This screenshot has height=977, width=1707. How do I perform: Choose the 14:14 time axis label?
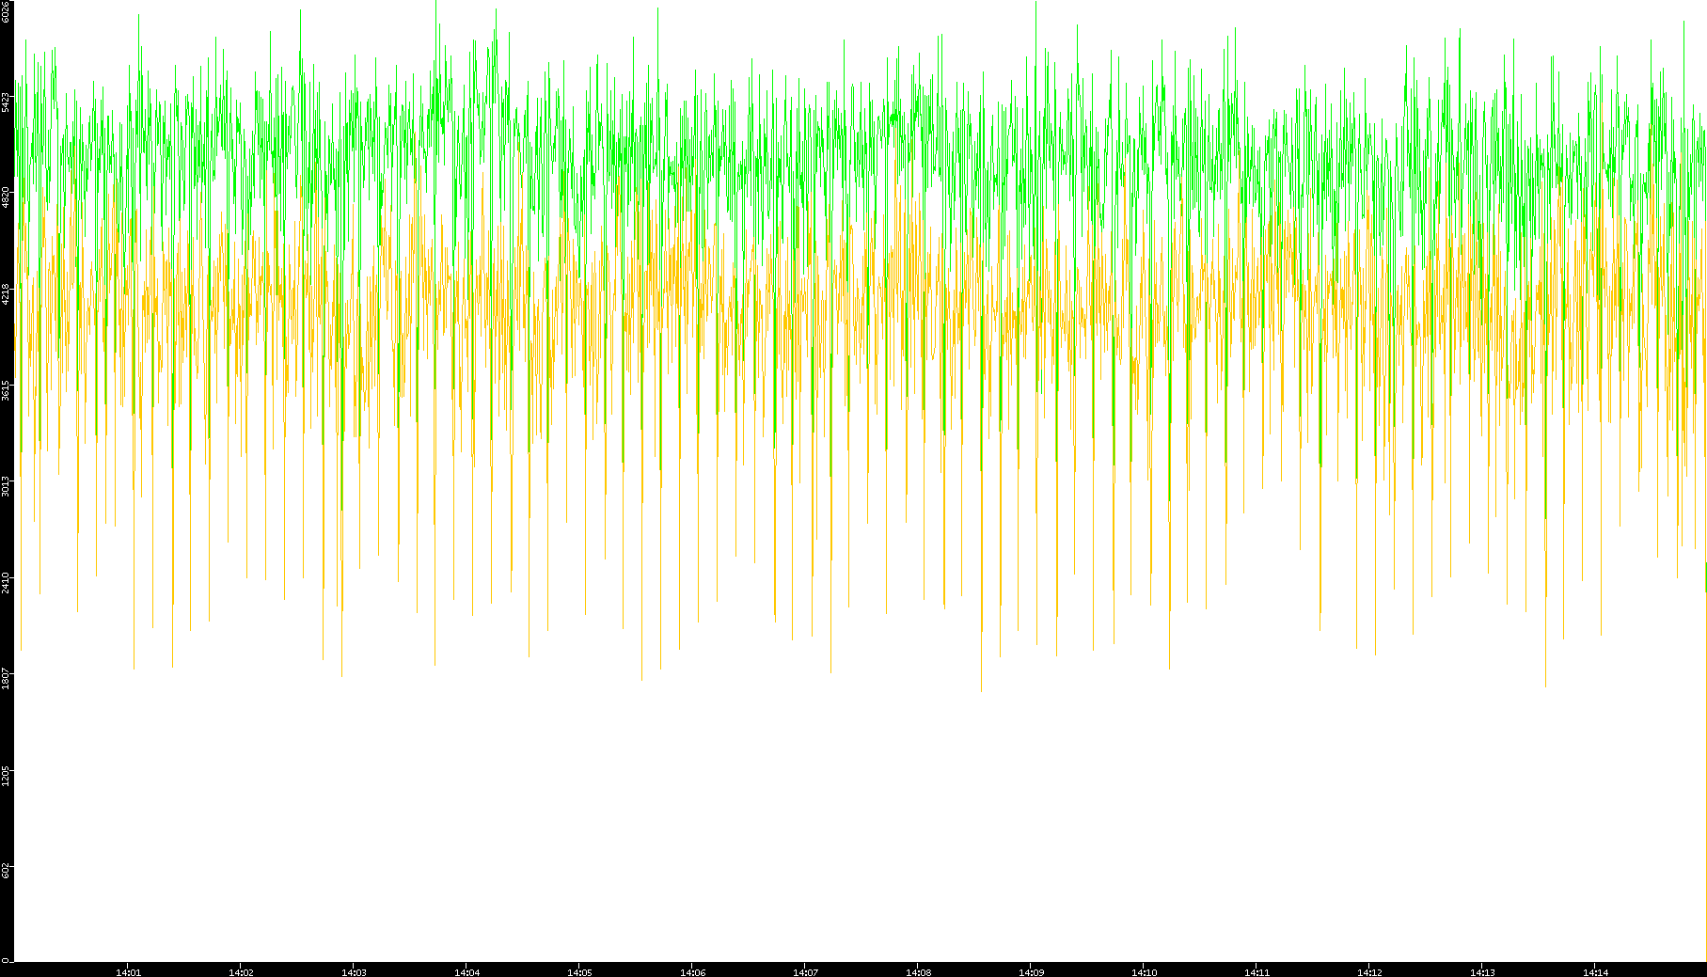pos(1595,972)
